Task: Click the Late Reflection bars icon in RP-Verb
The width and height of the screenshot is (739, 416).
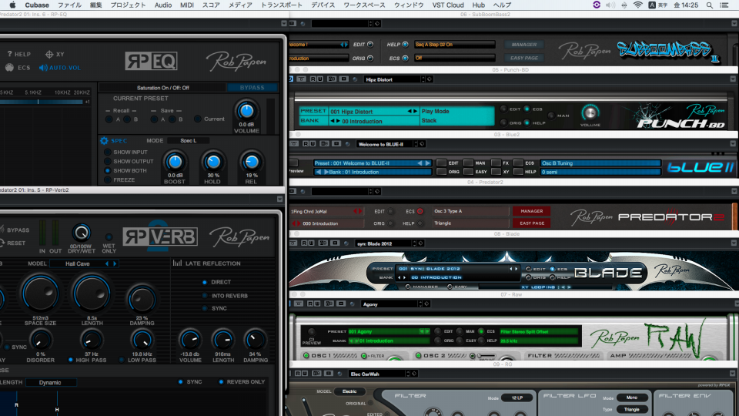Action: tap(177, 263)
